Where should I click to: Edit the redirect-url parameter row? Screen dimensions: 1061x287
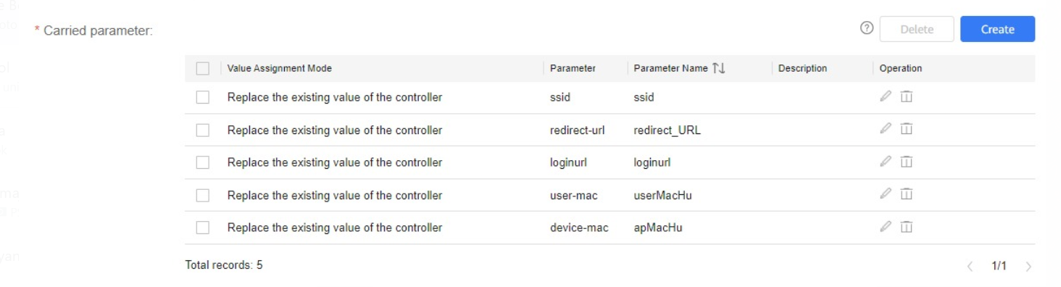point(886,129)
